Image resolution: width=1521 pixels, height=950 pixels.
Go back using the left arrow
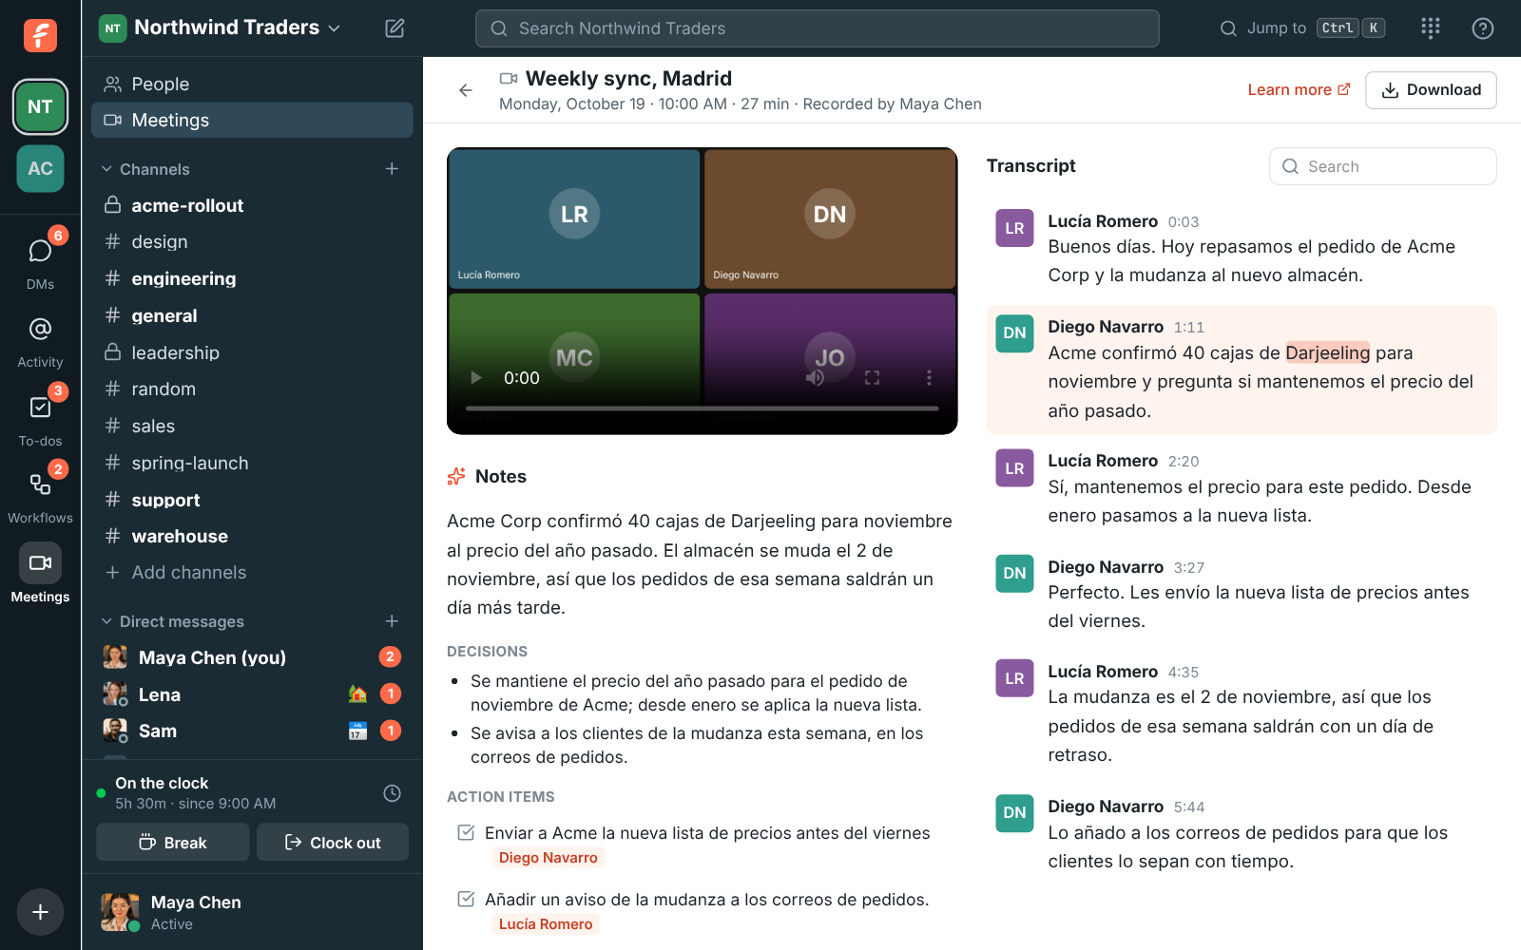pos(466,90)
